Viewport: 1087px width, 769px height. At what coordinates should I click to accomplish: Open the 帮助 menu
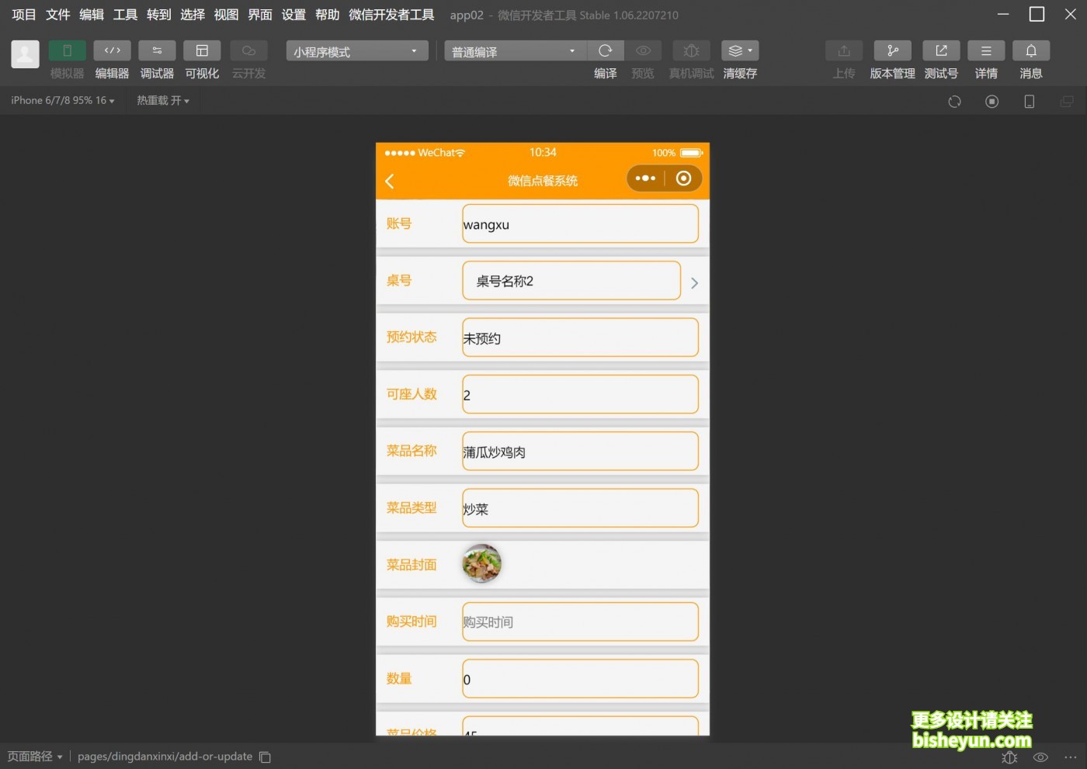pyautogui.click(x=328, y=15)
